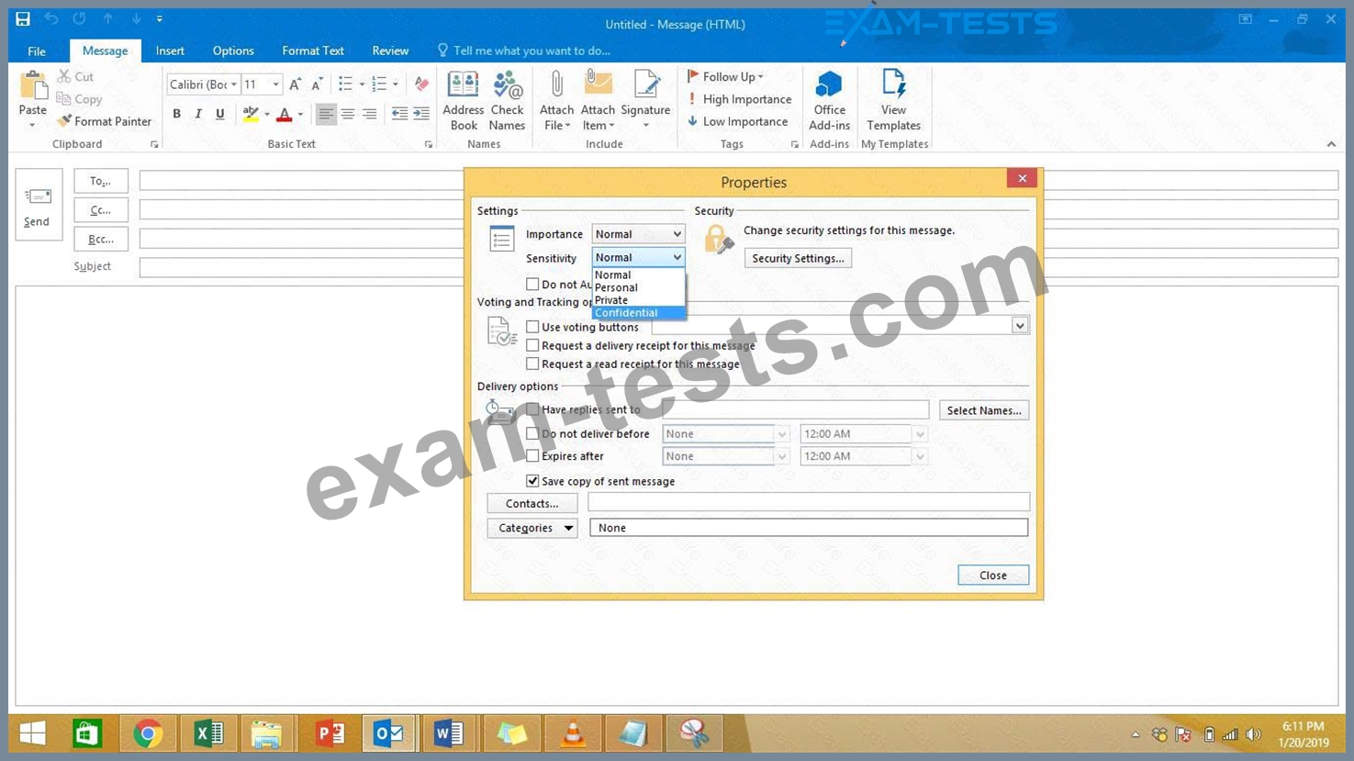Click the Security Settings button

(x=798, y=258)
